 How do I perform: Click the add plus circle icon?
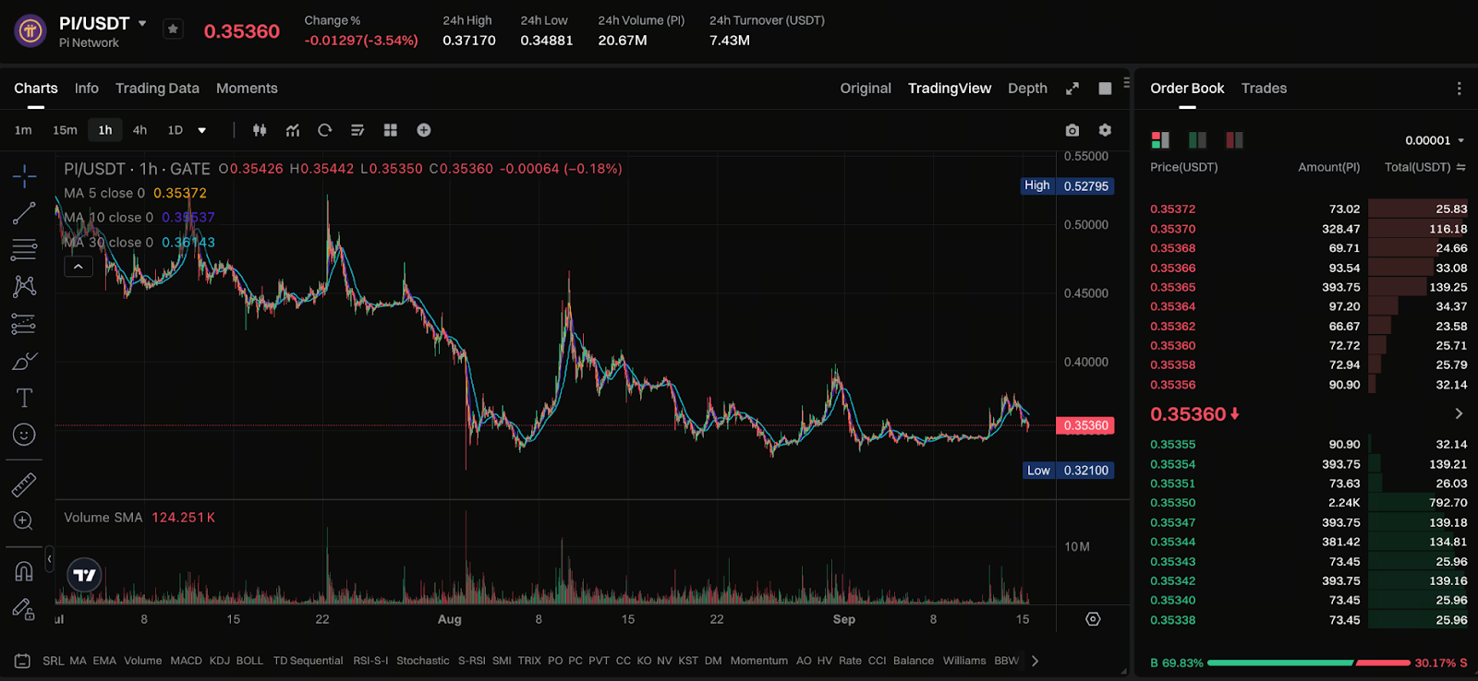[424, 130]
